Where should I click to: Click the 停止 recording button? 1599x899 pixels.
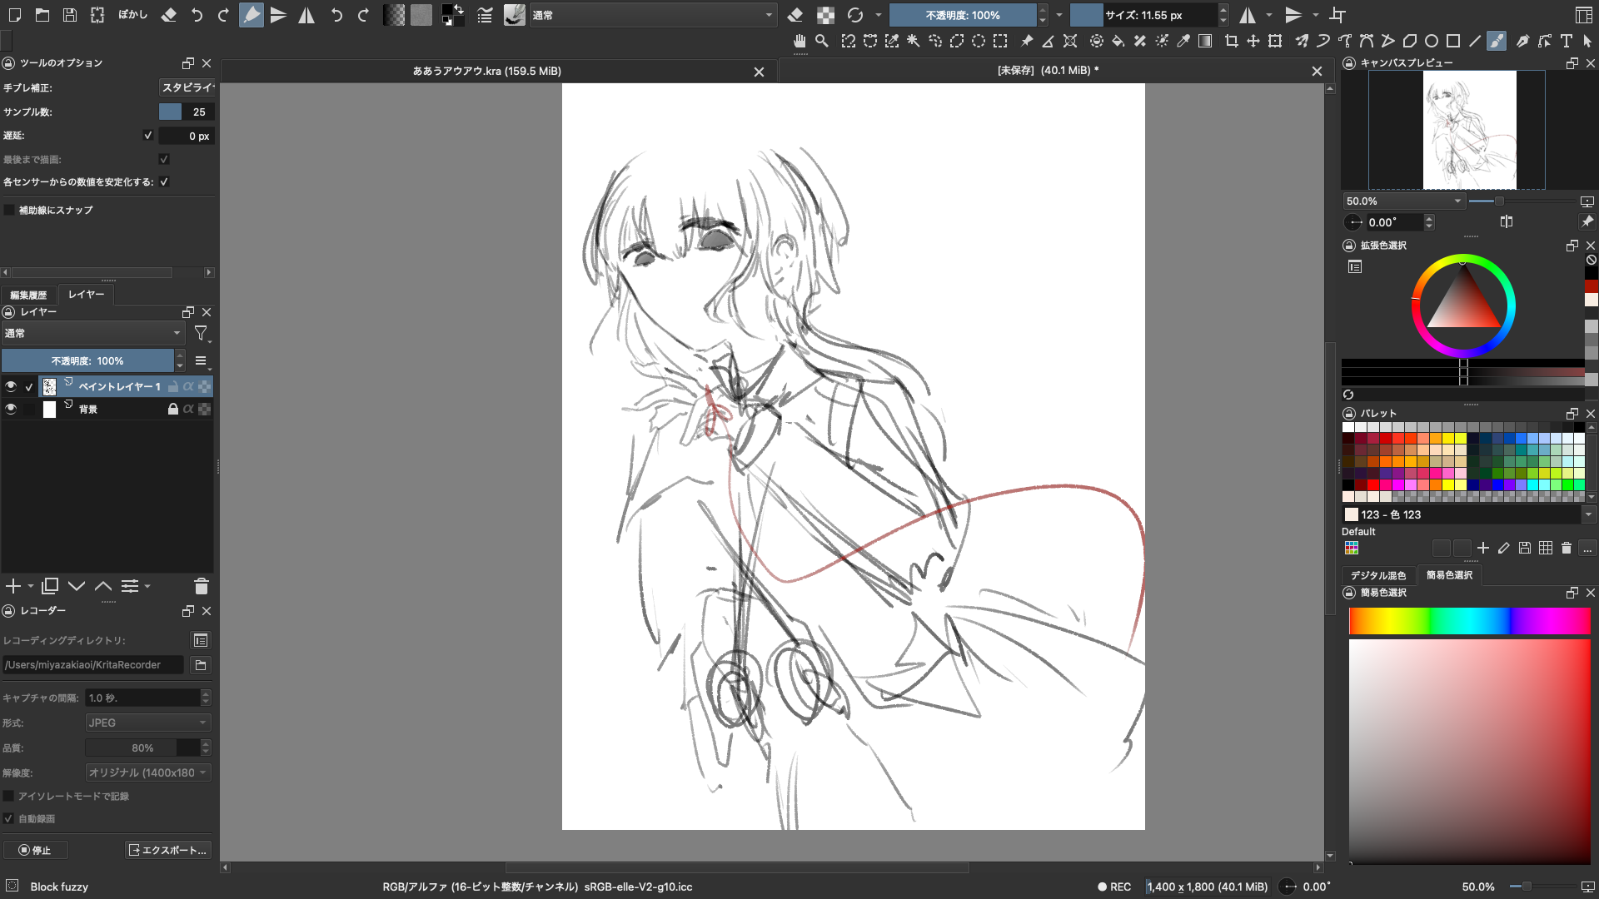tap(35, 850)
